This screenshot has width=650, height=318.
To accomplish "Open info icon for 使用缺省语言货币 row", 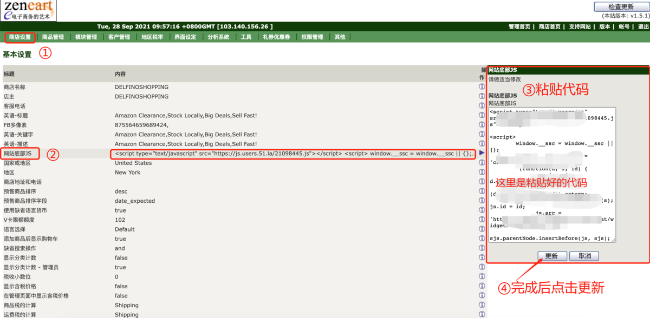I will 482,210.
